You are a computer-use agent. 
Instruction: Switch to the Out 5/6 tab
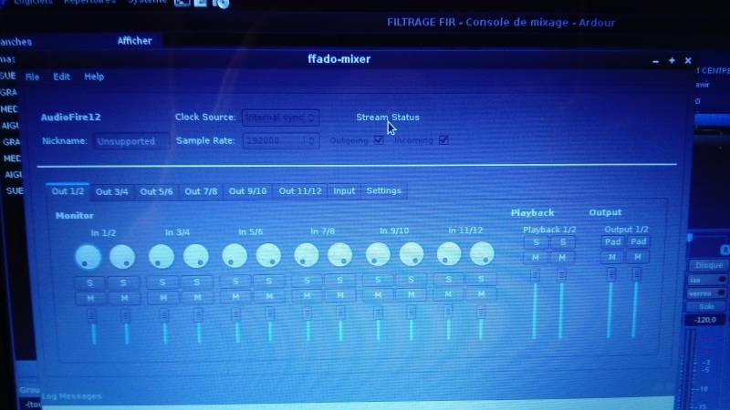(156, 191)
